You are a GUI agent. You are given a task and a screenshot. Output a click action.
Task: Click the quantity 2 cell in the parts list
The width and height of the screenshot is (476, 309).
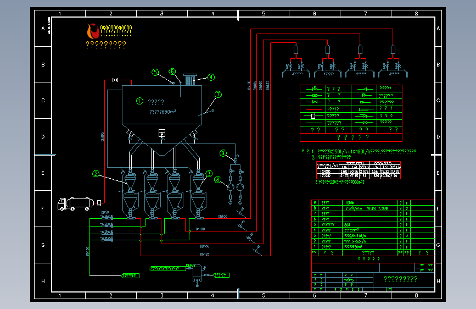point(407,208)
